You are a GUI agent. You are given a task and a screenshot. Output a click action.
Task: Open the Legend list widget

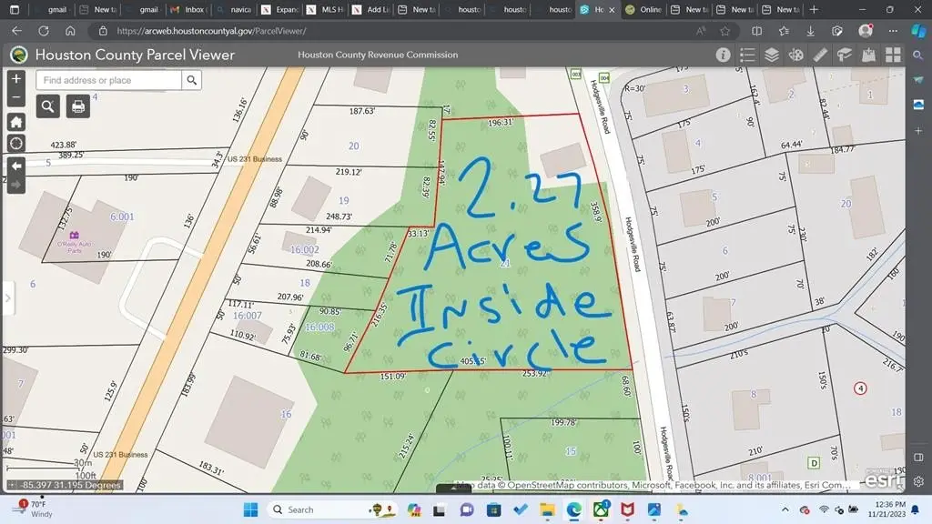tap(747, 55)
